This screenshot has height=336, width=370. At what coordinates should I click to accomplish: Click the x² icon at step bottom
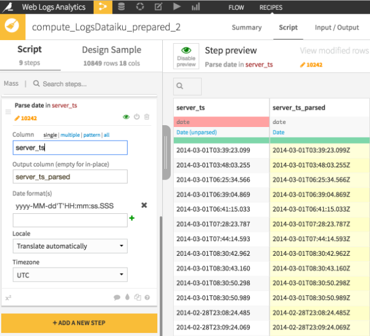pyautogui.click(x=8, y=298)
